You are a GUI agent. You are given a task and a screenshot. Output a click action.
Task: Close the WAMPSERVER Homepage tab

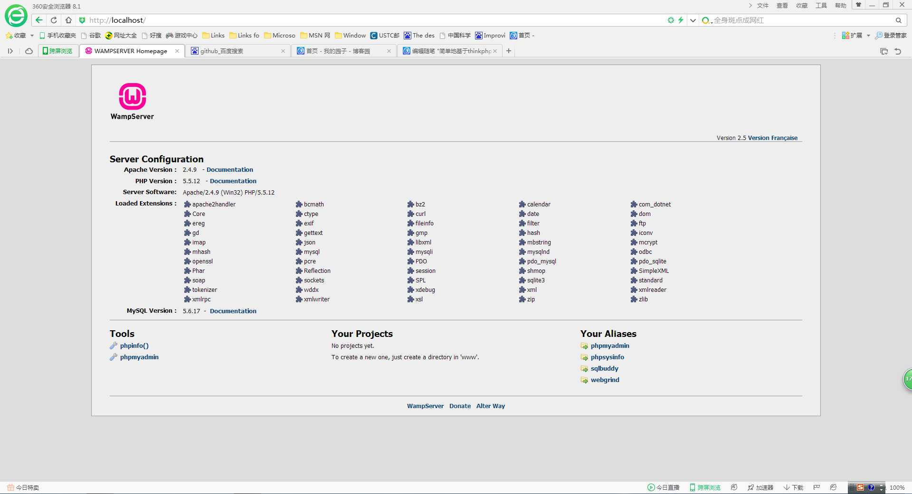coord(177,51)
